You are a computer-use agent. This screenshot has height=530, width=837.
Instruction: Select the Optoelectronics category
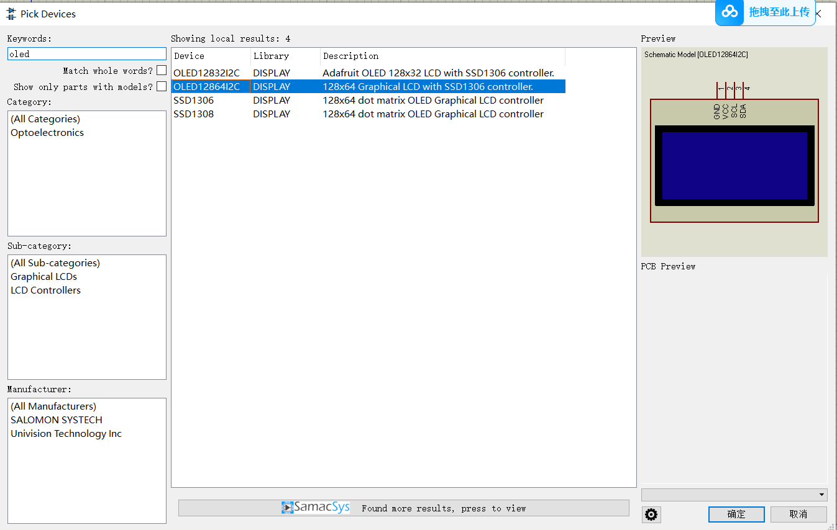47,132
